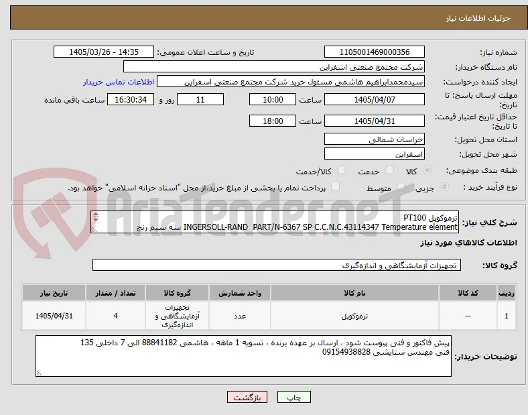Image resolution: width=528 pixels, height=415 pixels.
Task: Click the عدد unit cell
Action: (x=240, y=316)
